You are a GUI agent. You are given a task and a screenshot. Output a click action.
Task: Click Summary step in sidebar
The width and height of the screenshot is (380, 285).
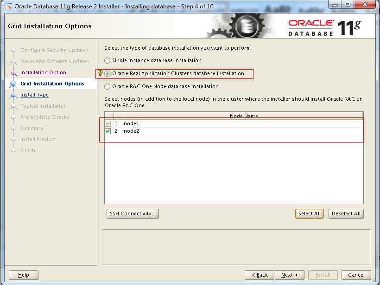point(32,129)
